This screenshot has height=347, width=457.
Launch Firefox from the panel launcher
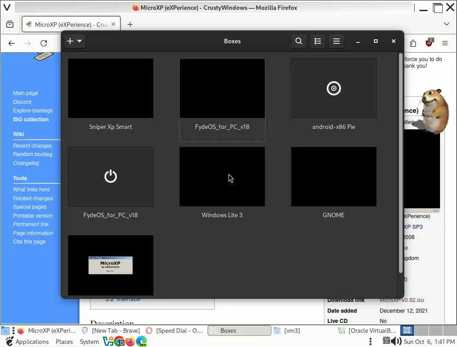tap(130, 341)
